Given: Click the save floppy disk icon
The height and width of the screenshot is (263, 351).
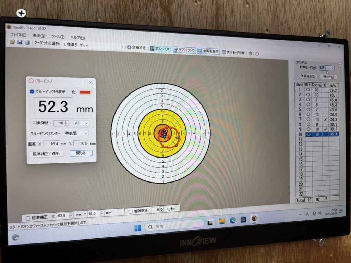Looking at the screenshot, I should coord(20,42).
